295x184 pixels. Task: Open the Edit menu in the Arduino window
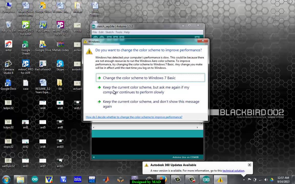click(x=101, y=32)
